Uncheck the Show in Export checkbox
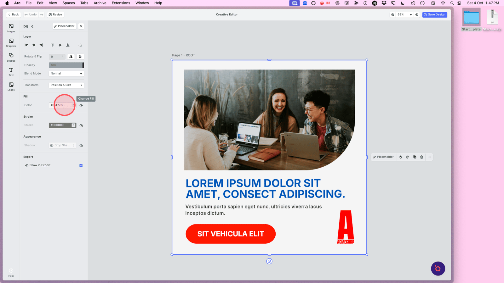 coord(81,165)
